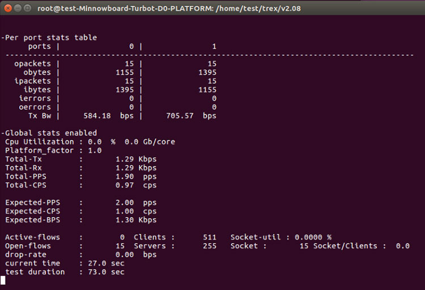The height and width of the screenshot is (290, 425).
Task: Click the 'Total-CPS' label
Action: click(x=25, y=185)
